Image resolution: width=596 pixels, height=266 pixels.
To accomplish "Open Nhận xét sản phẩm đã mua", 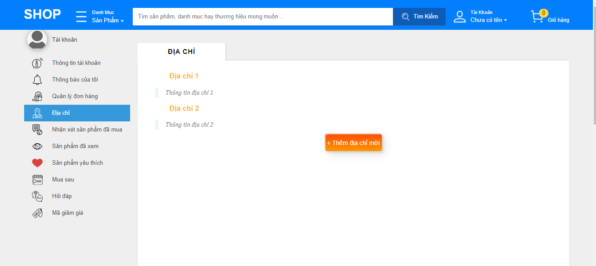I will pyautogui.click(x=87, y=130).
